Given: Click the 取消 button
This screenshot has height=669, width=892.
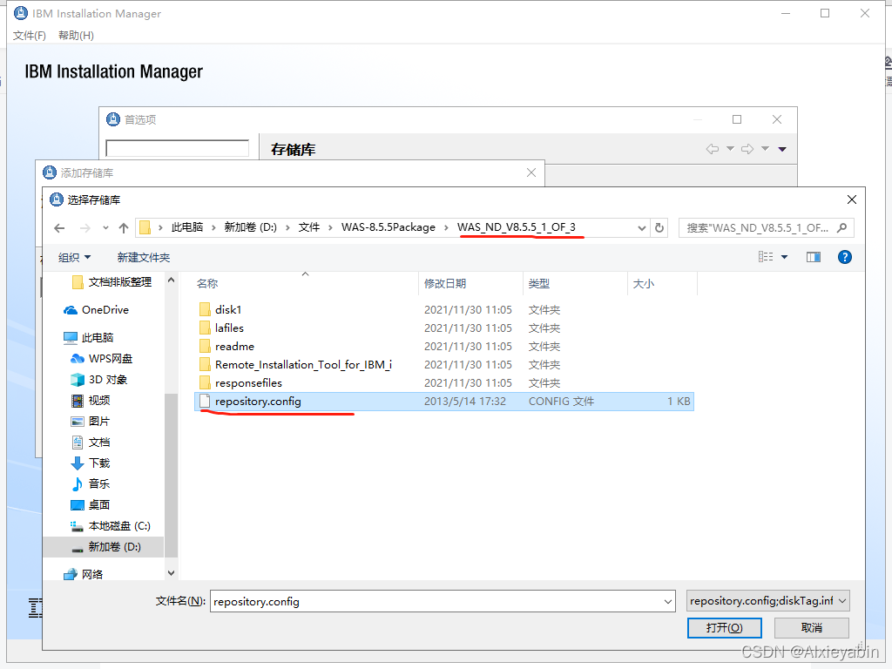Looking at the screenshot, I should pos(812,627).
